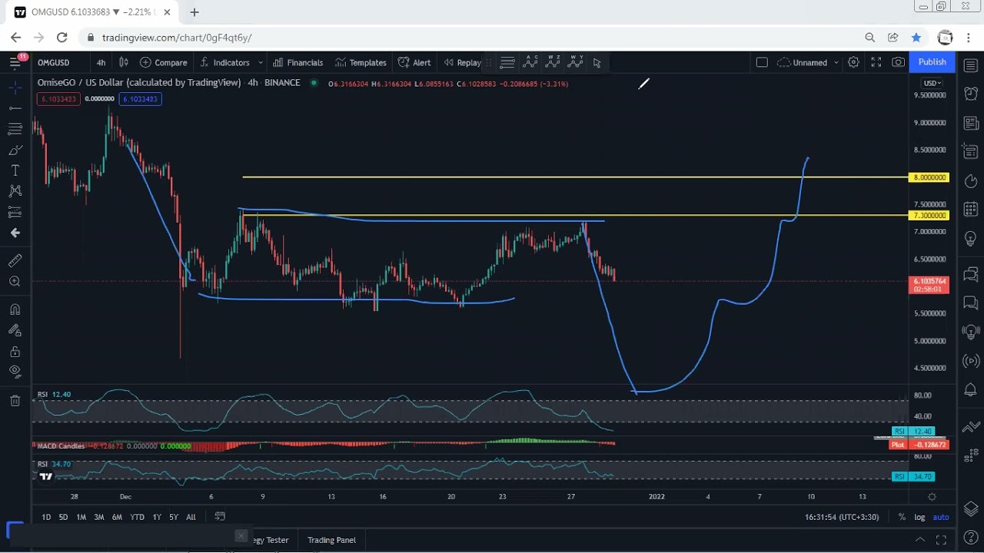Screen dimensions: 984x553
Task: Toggle lock all drawing tools
Action: [15, 352]
